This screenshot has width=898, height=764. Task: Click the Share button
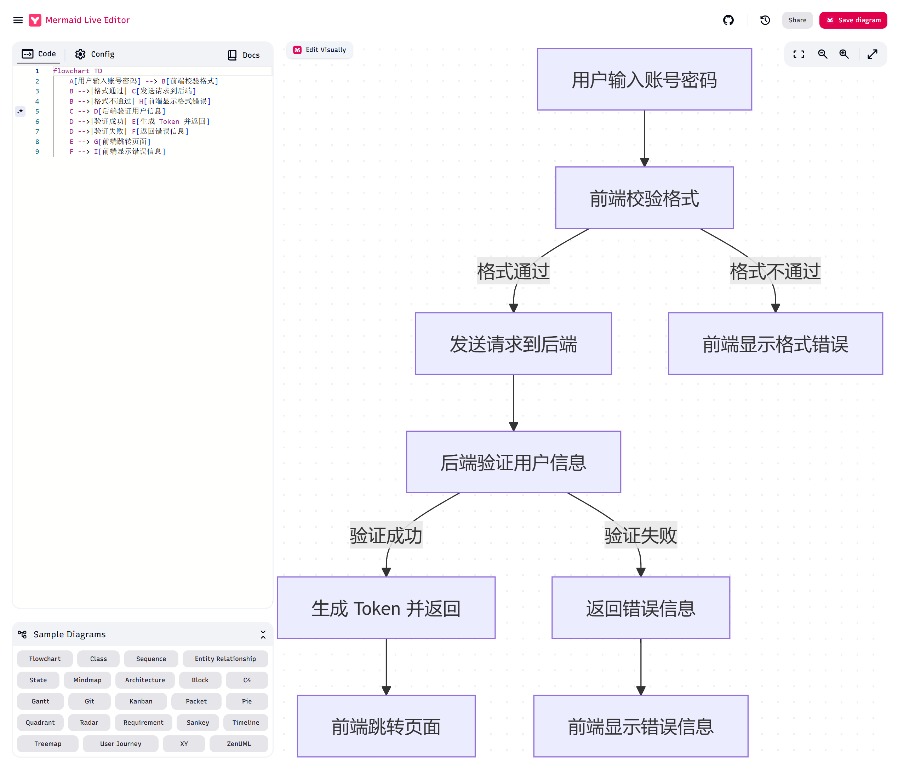pos(797,20)
